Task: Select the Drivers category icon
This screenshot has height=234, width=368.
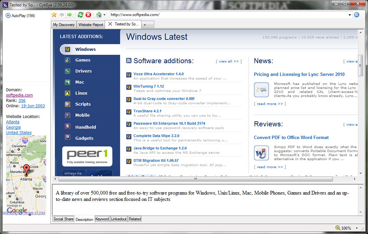Action: (x=68, y=71)
